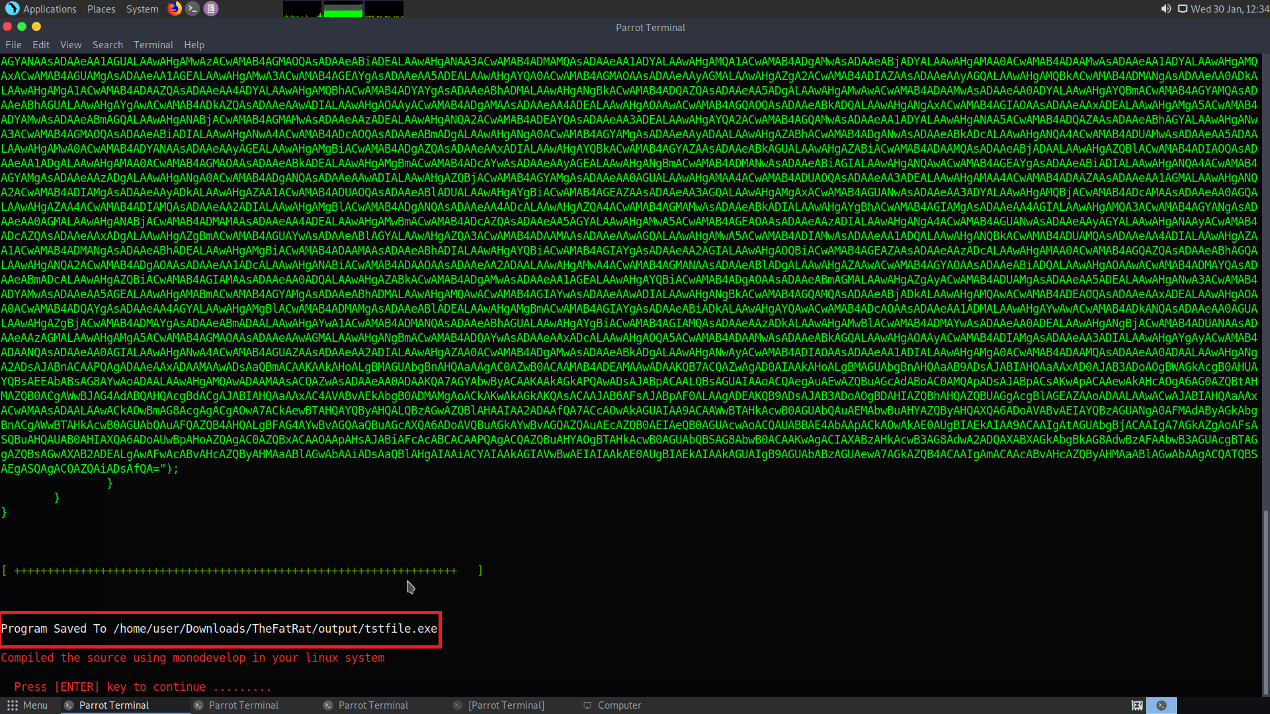The width and height of the screenshot is (1270, 714).
Task: Open the File menu
Action: (x=13, y=44)
